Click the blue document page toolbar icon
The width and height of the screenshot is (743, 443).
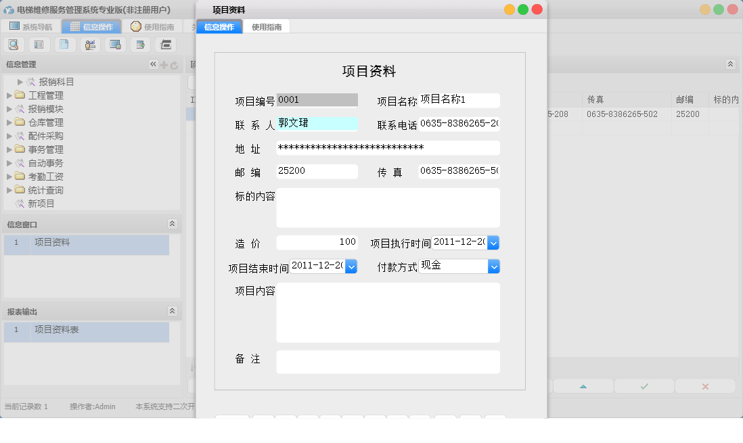[x=65, y=45]
